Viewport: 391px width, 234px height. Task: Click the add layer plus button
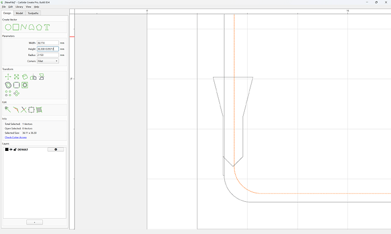click(x=35, y=222)
